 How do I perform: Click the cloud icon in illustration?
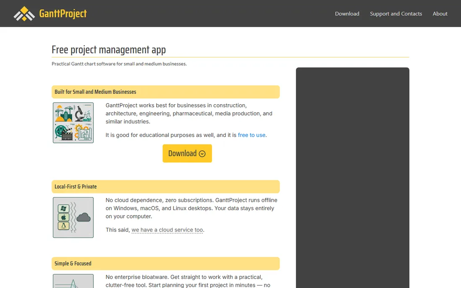pos(83,217)
